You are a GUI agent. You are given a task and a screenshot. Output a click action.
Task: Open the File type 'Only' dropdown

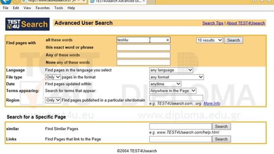coord(53,77)
